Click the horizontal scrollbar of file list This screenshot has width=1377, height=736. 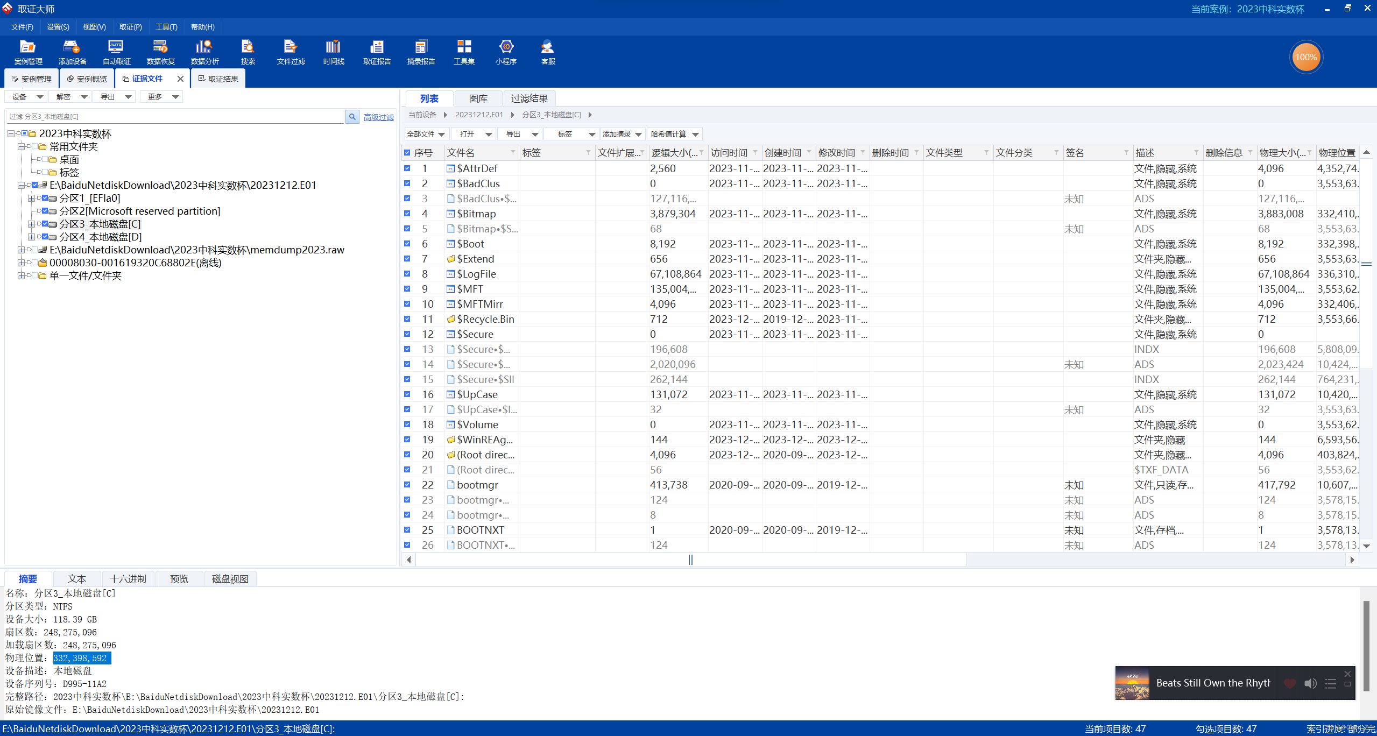pos(690,560)
